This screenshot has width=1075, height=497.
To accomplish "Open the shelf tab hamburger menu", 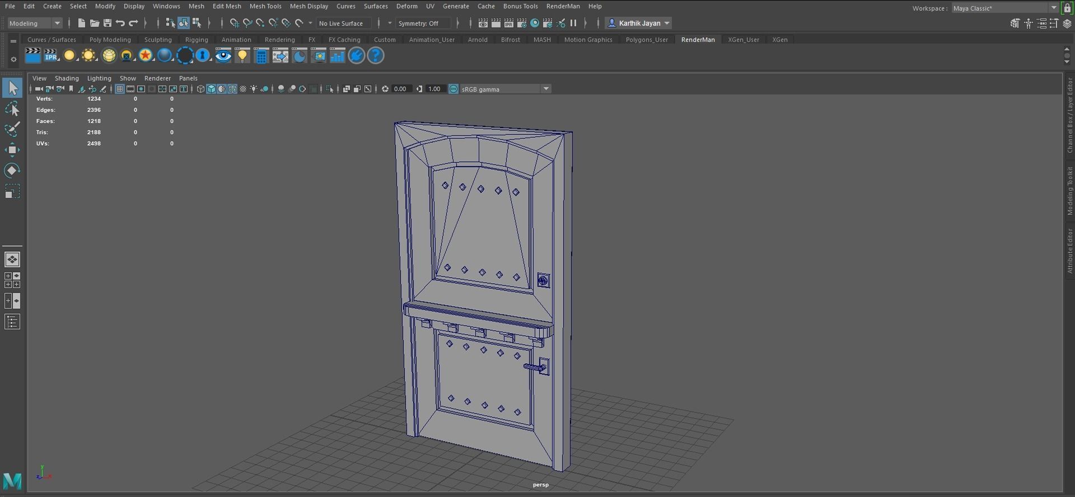I will click(x=13, y=41).
